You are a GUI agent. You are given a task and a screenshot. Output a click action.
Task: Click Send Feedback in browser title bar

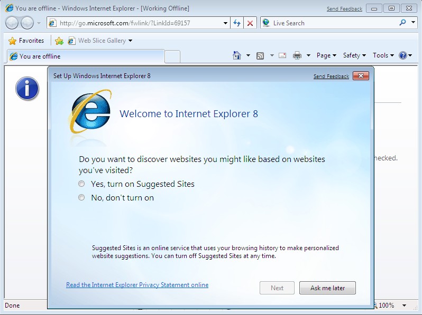pyautogui.click(x=344, y=9)
